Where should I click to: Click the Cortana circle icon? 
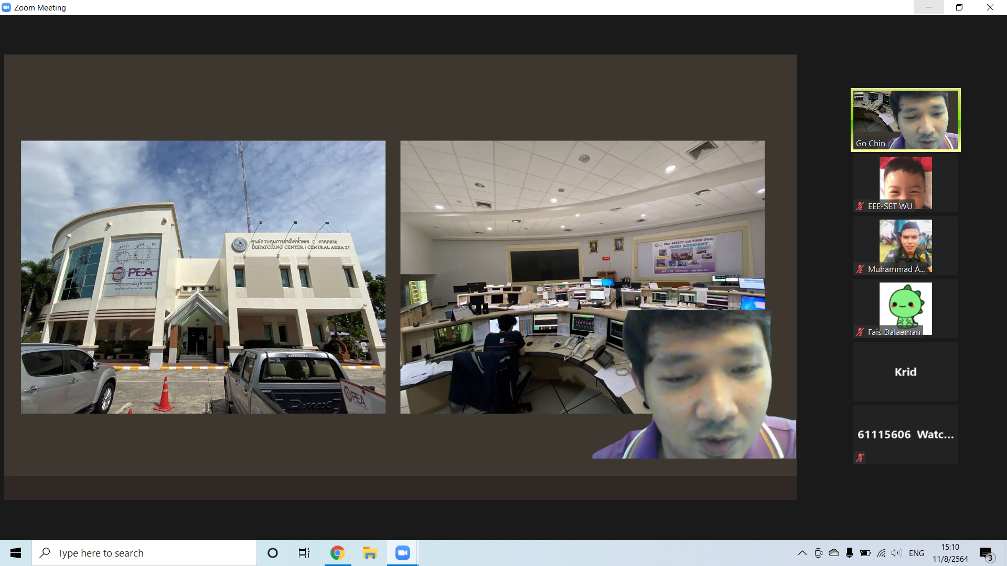click(272, 553)
